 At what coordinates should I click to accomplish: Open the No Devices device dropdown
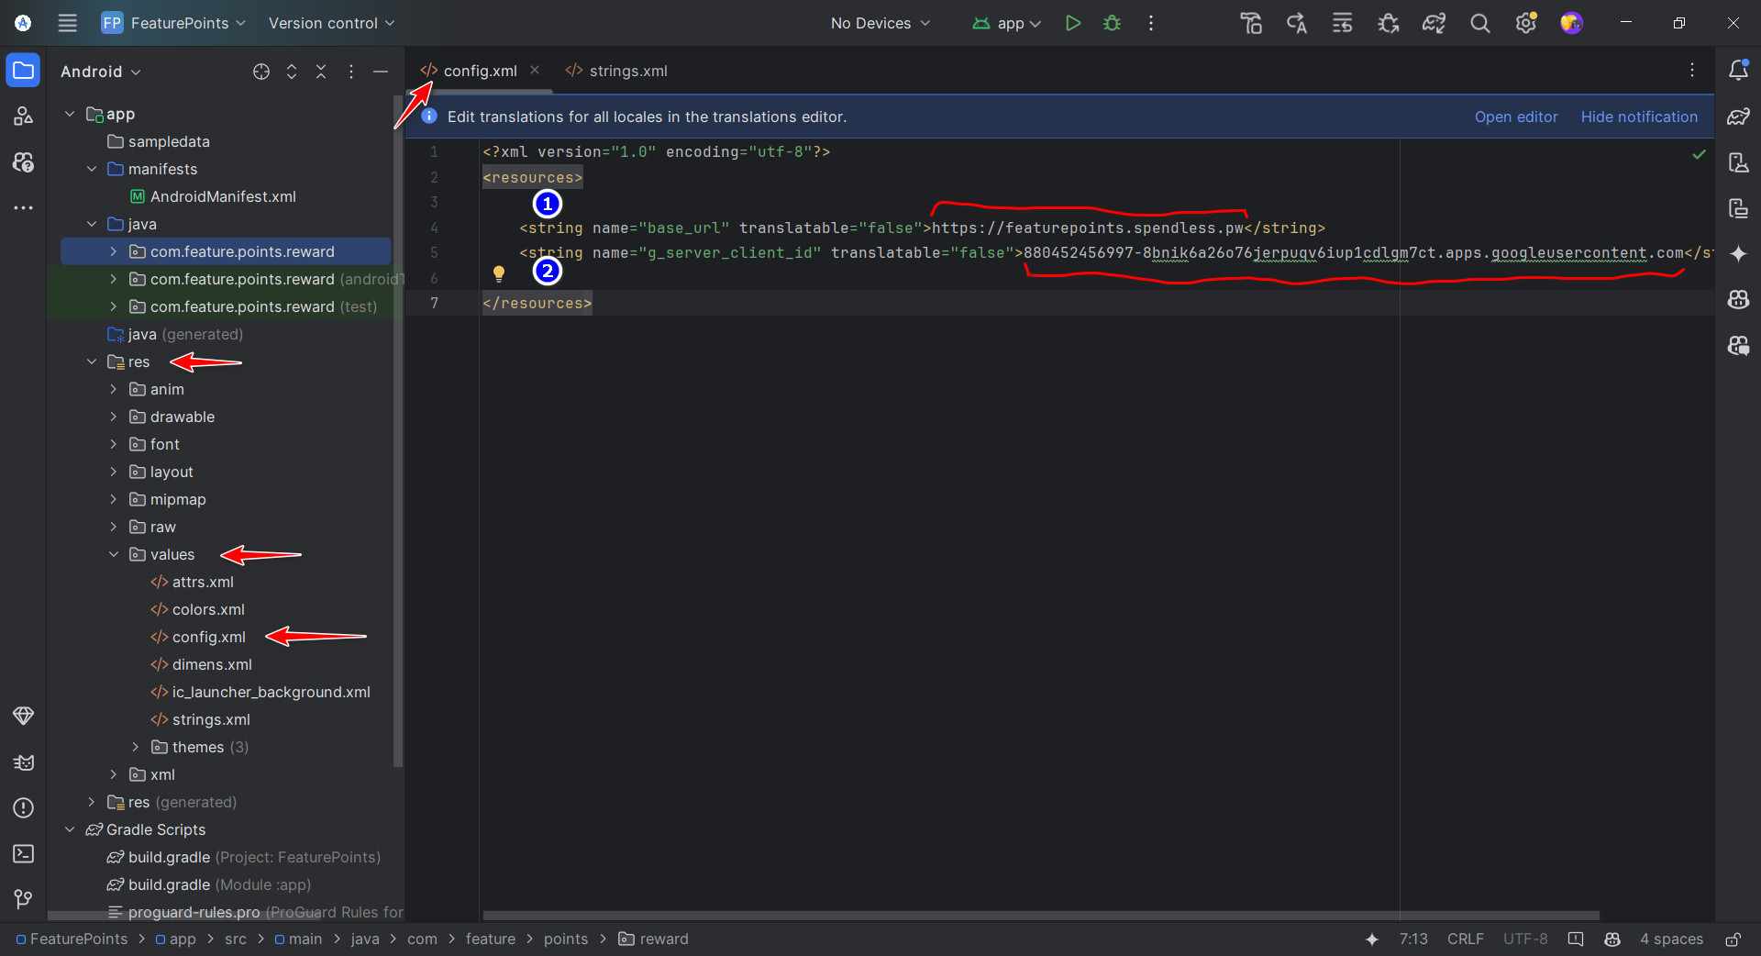878,23
